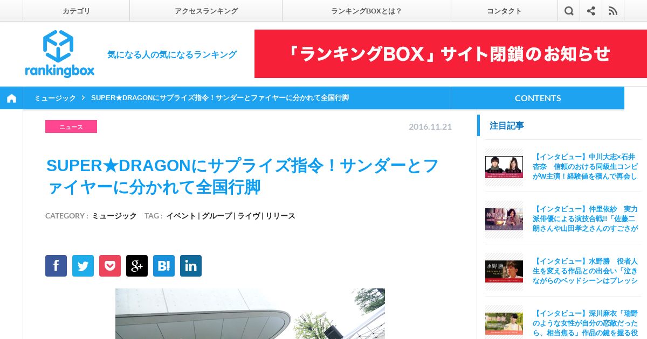Click the リリース tag
647x339 pixels.
click(x=280, y=216)
